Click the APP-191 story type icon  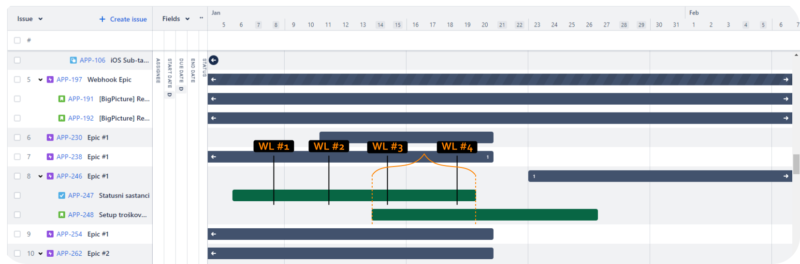click(x=62, y=99)
